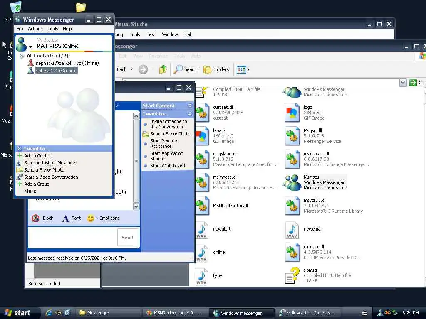Open the Back history dropdown arrow
The width and height of the screenshot is (426, 319).
pyautogui.click(x=132, y=69)
